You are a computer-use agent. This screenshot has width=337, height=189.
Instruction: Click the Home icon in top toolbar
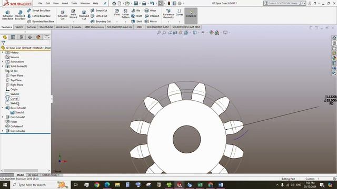point(114,3)
